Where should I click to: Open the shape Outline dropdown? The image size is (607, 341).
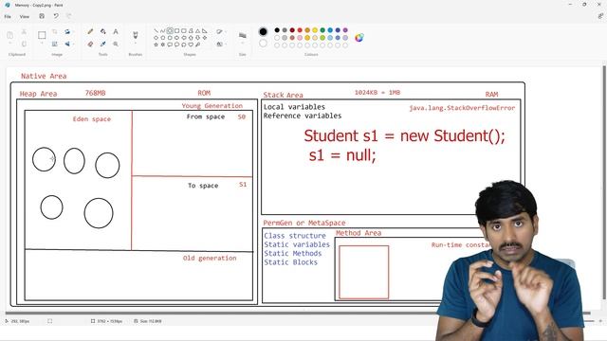click(x=221, y=31)
